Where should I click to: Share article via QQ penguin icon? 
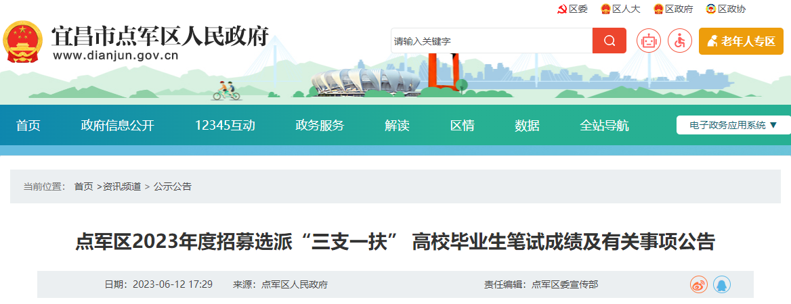(x=722, y=284)
